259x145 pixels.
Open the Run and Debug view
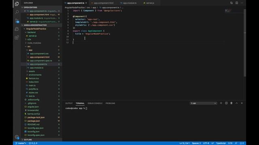tap(17, 29)
